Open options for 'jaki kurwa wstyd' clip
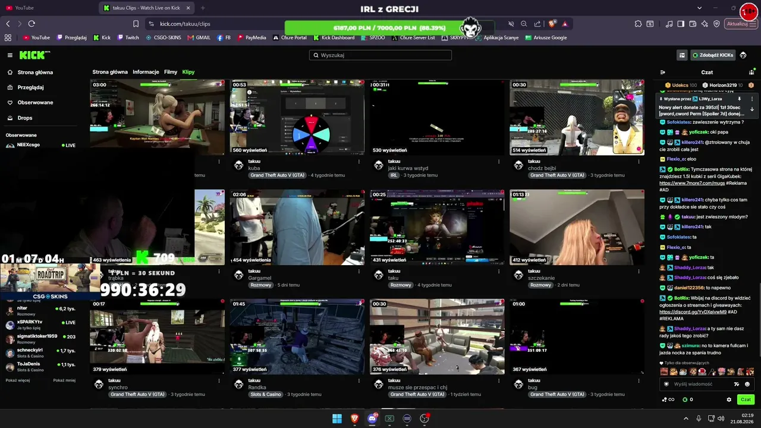The width and height of the screenshot is (761, 428). click(x=499, y=162)
